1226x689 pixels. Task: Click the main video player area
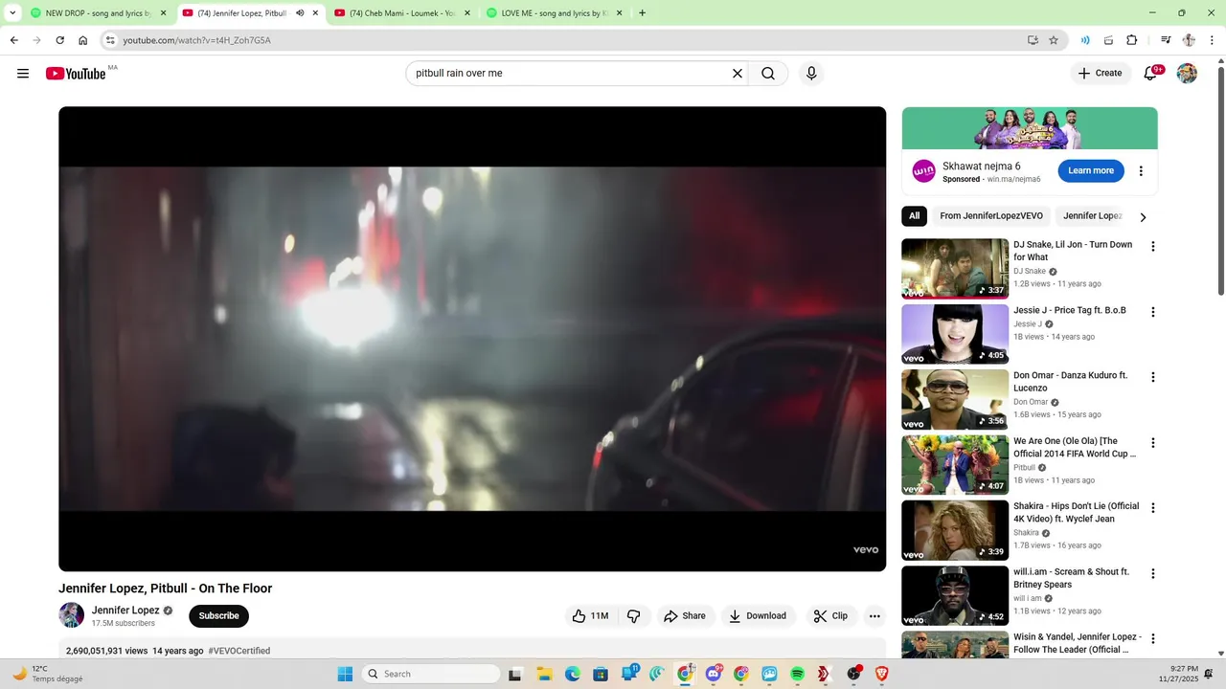(x=472, y=339)
